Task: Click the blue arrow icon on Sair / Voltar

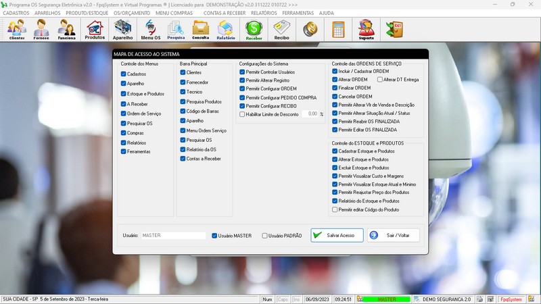Action: (x=374, y=235)
